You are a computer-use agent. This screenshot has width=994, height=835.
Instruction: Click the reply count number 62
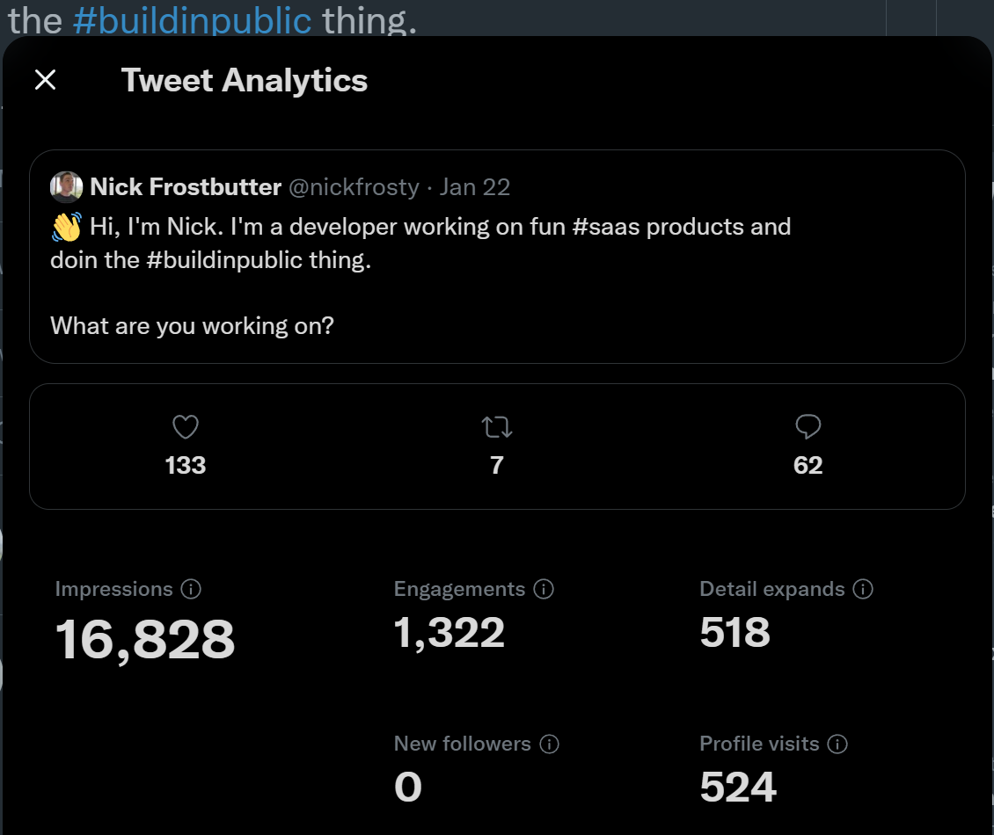[x=807, y=465]
